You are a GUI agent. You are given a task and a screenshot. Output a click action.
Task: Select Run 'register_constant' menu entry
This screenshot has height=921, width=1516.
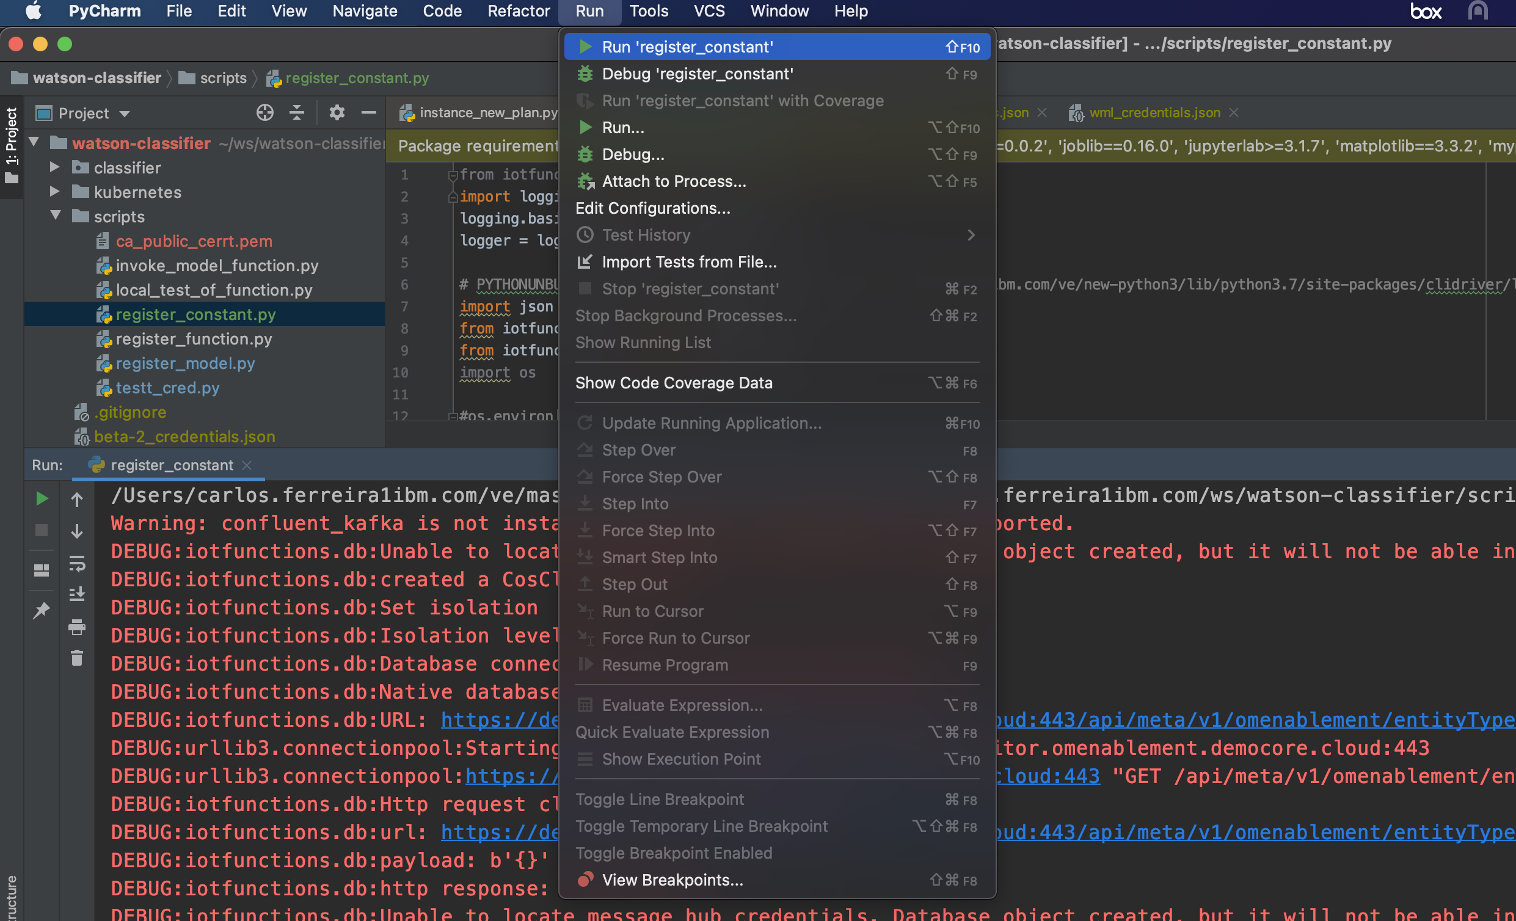776,47
